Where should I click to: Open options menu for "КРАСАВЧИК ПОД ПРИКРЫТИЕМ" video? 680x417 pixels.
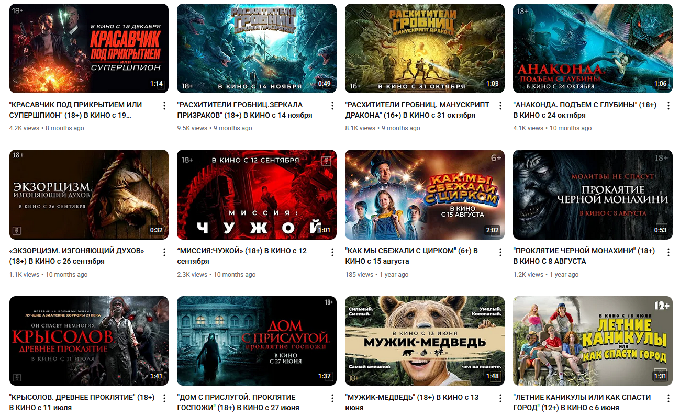pos(164,106)
